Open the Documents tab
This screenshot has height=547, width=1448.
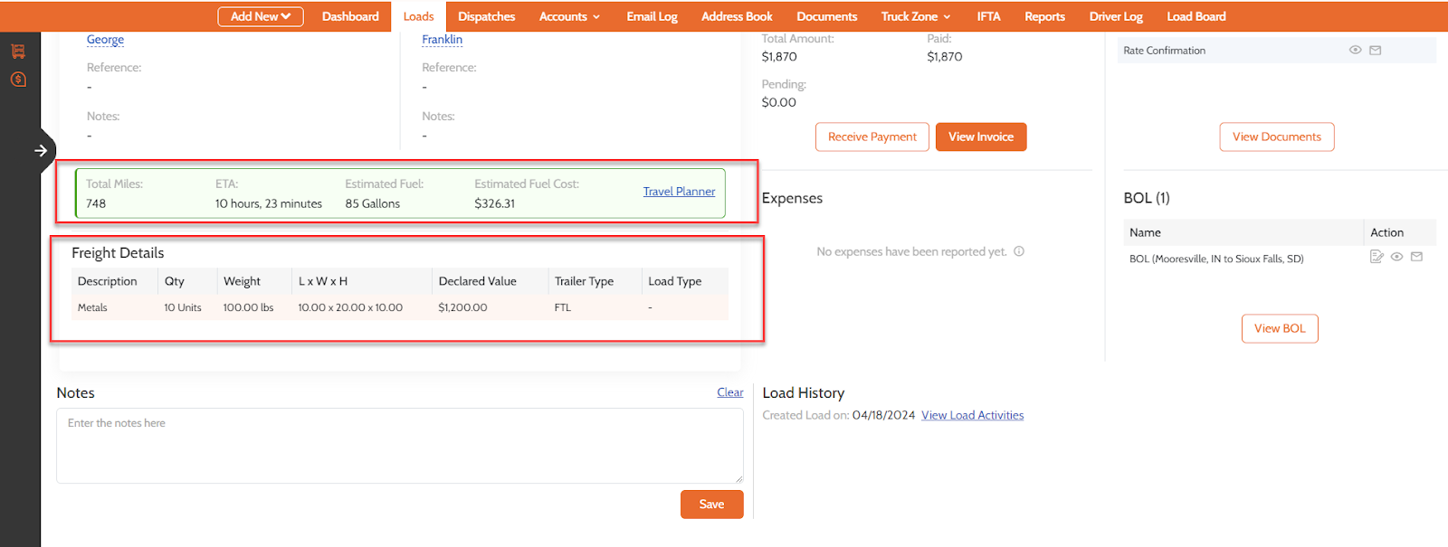[x=826, y=16]
